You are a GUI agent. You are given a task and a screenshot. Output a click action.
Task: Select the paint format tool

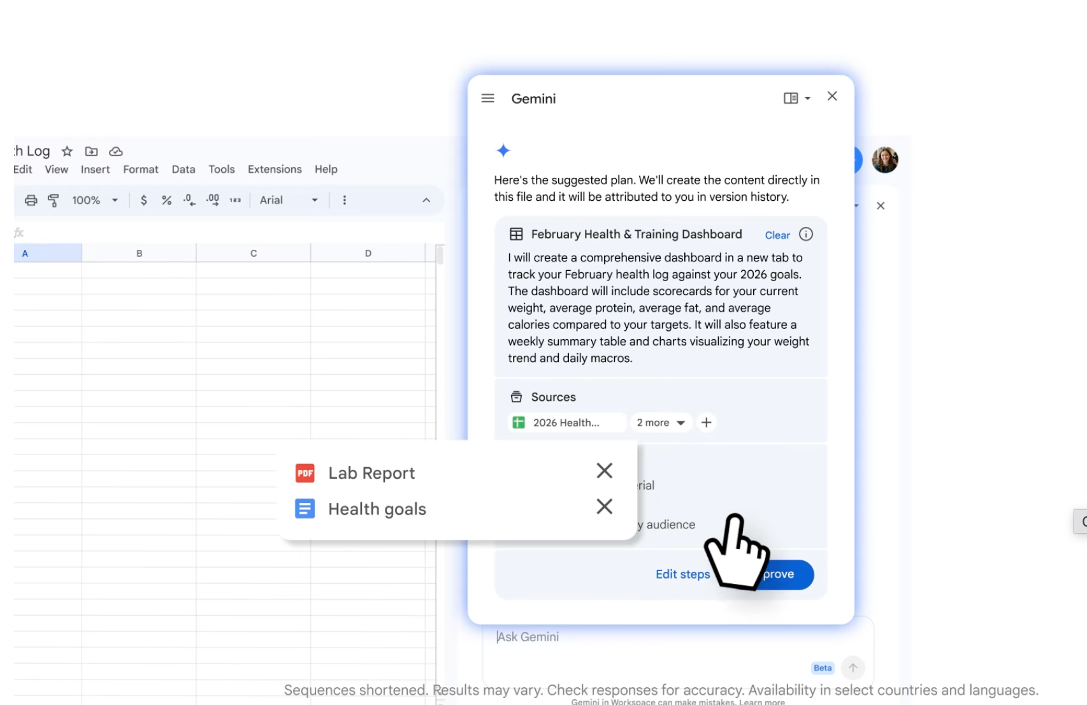click(x=54, y=200)
